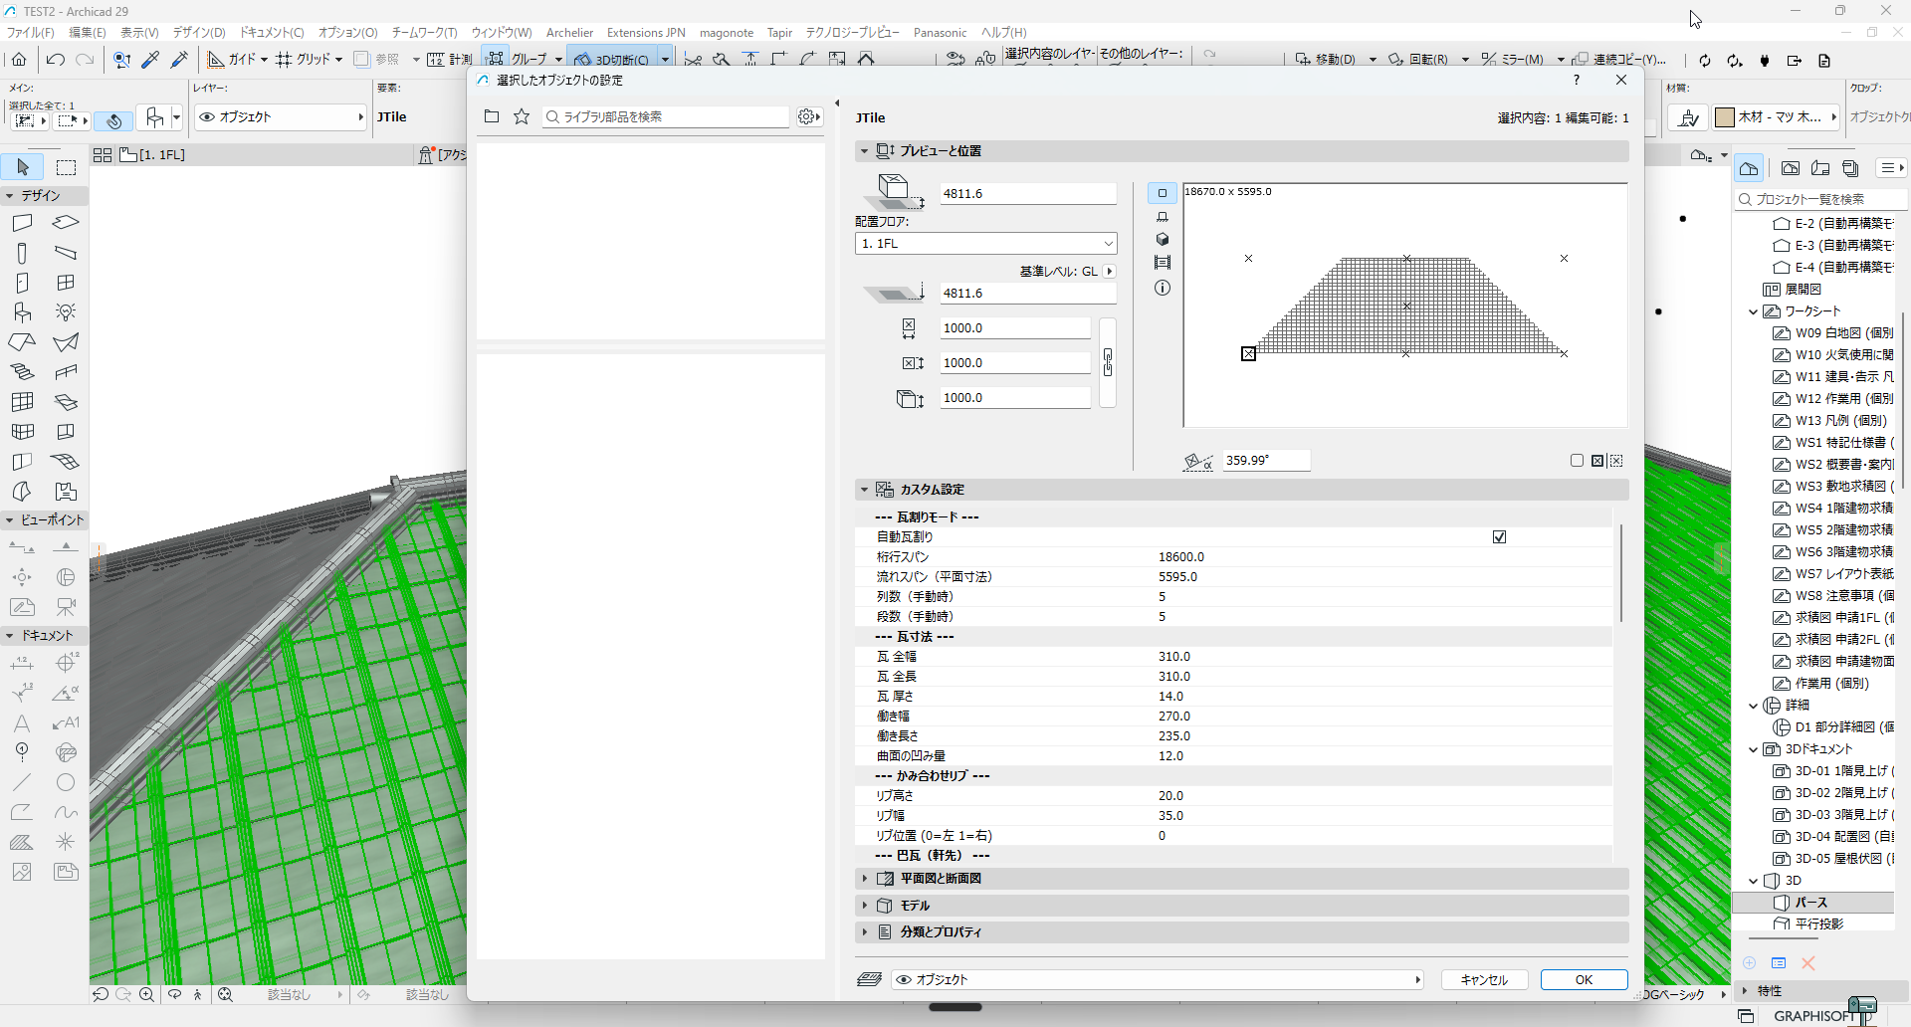Click the 移動(D) move button

click(1326, 60)
